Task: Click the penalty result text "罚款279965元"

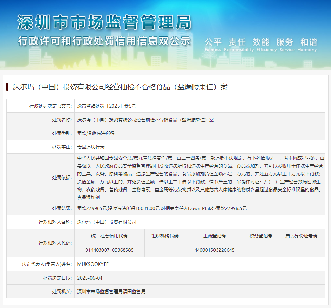Action: pos(92,208)
